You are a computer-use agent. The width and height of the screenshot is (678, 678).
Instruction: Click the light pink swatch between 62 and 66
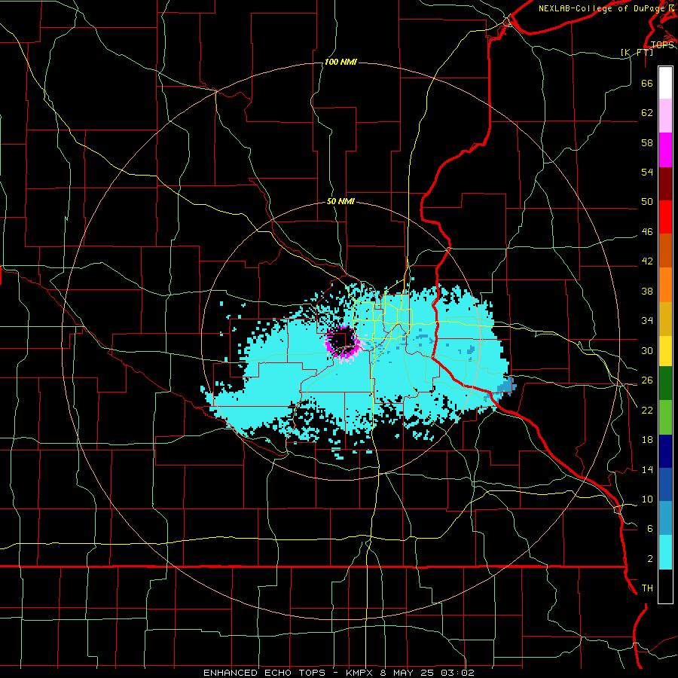(665, 115)
